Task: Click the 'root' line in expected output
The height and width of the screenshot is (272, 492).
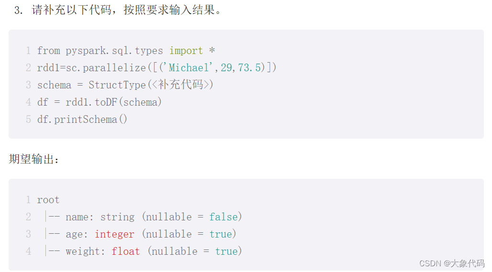Action: (x=48, y=200)
